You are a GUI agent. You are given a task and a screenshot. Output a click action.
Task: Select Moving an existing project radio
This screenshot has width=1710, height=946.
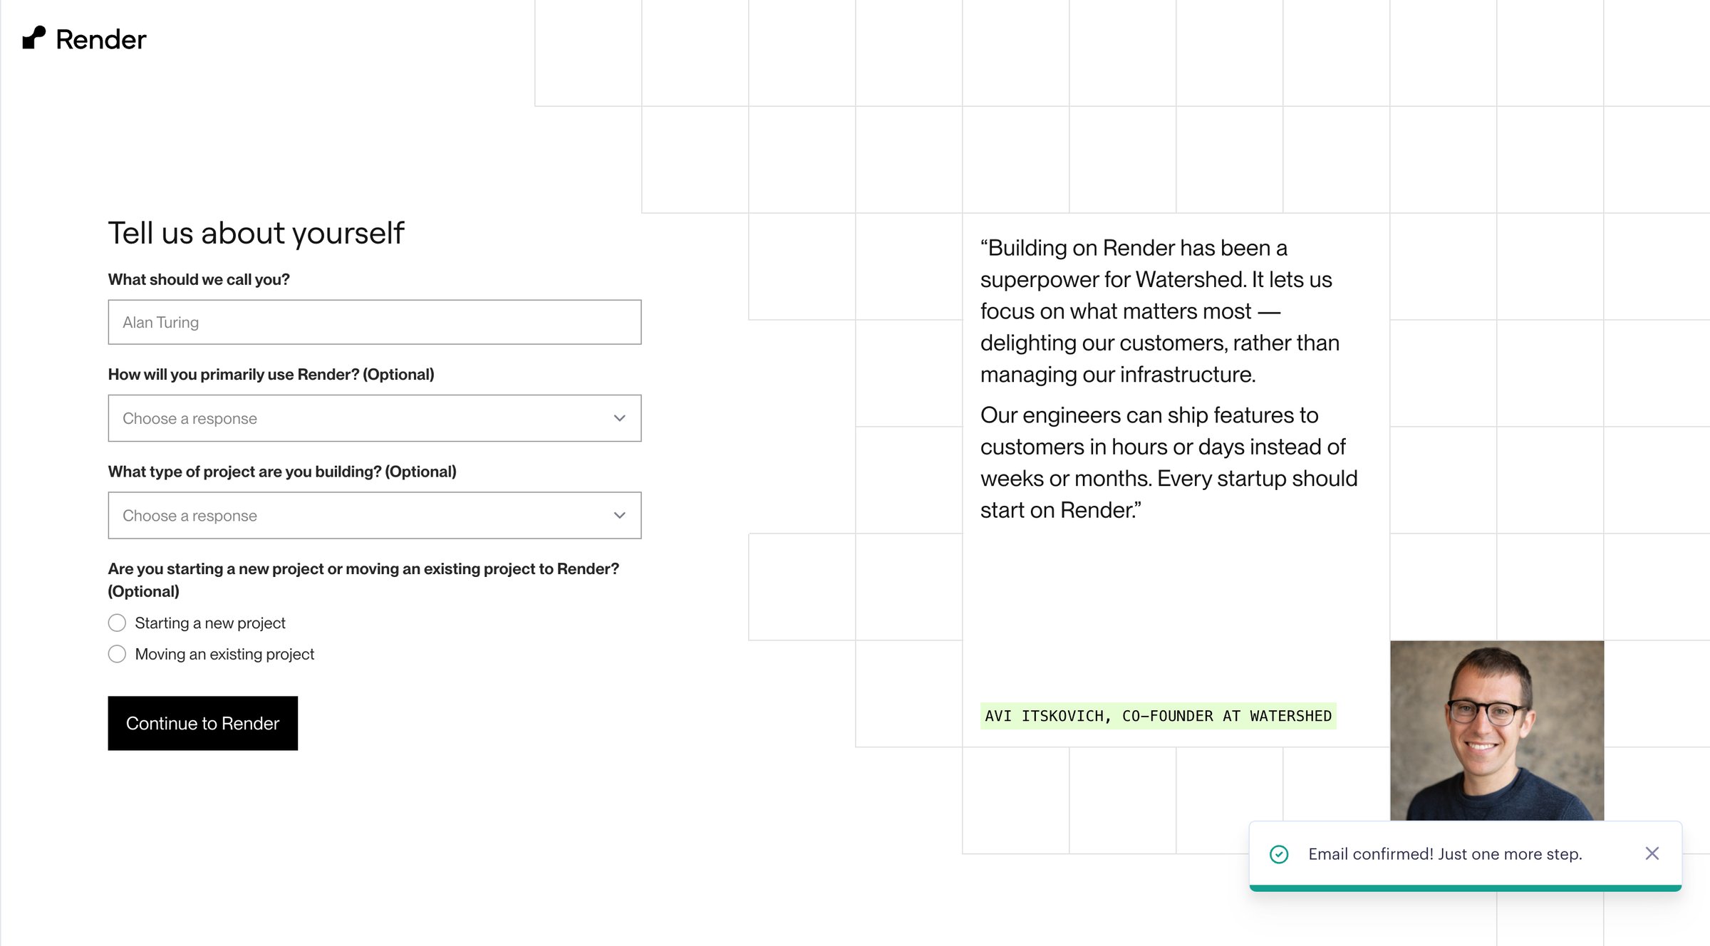click(117, 654)
